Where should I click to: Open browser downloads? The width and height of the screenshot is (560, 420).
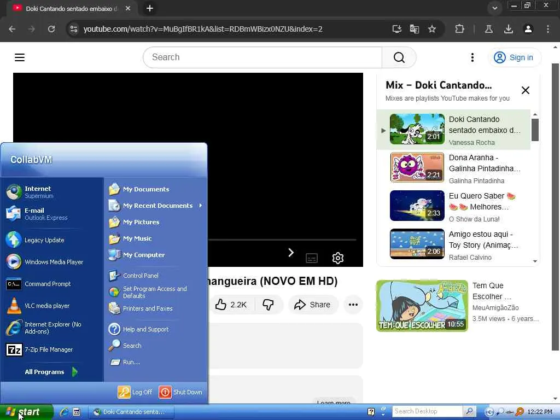509,29
